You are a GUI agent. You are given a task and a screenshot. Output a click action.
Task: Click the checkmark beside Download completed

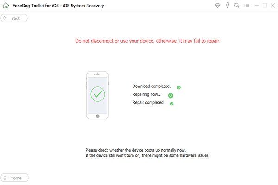tap(179, 87)
